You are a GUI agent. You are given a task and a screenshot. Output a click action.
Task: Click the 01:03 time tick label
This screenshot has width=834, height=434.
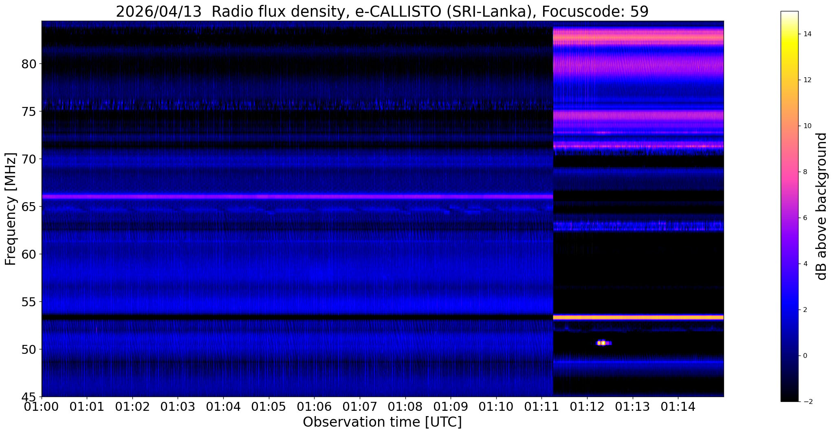[178, 406]
